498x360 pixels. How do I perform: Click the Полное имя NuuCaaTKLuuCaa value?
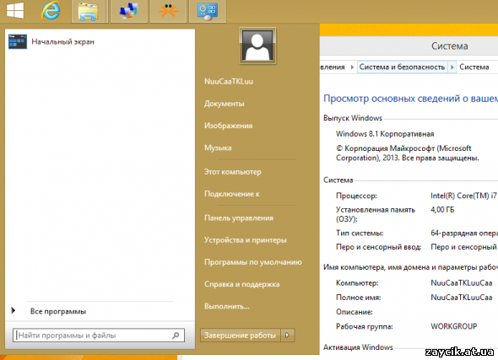462,298
